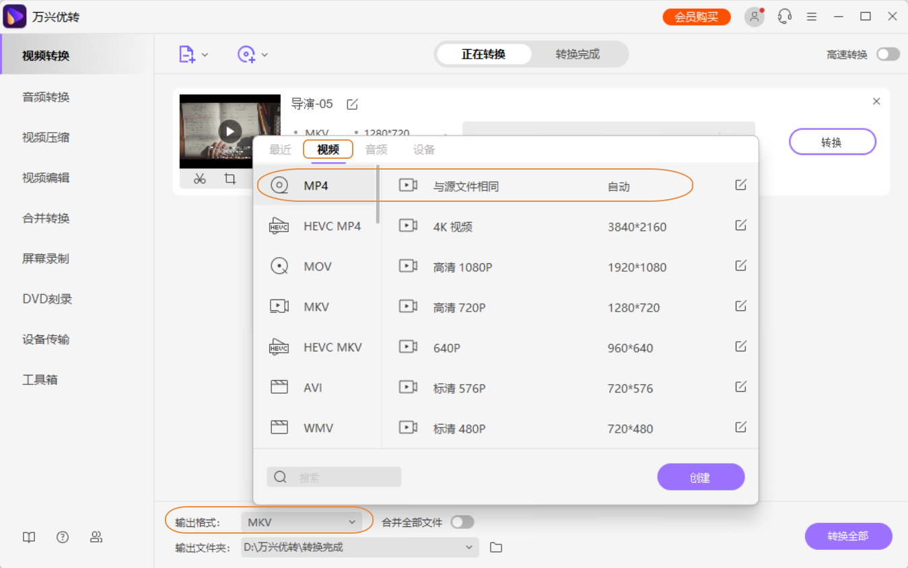Image resolution: width=908 pixels, height=568 pixels.
Task: Edit the 高清 1080P preset settings
Action: coord(740,265)
